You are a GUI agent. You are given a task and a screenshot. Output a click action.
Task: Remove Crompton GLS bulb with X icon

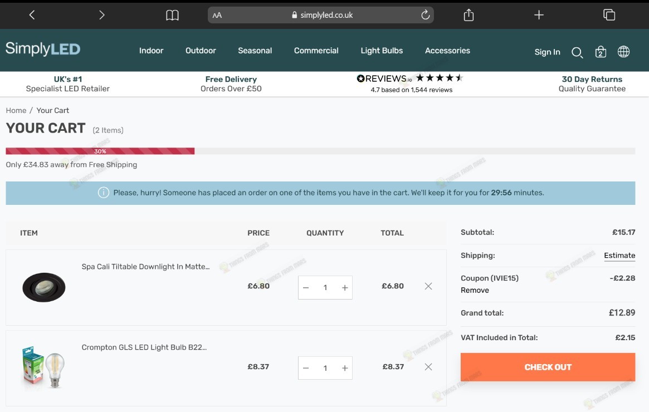pos(428,367)
